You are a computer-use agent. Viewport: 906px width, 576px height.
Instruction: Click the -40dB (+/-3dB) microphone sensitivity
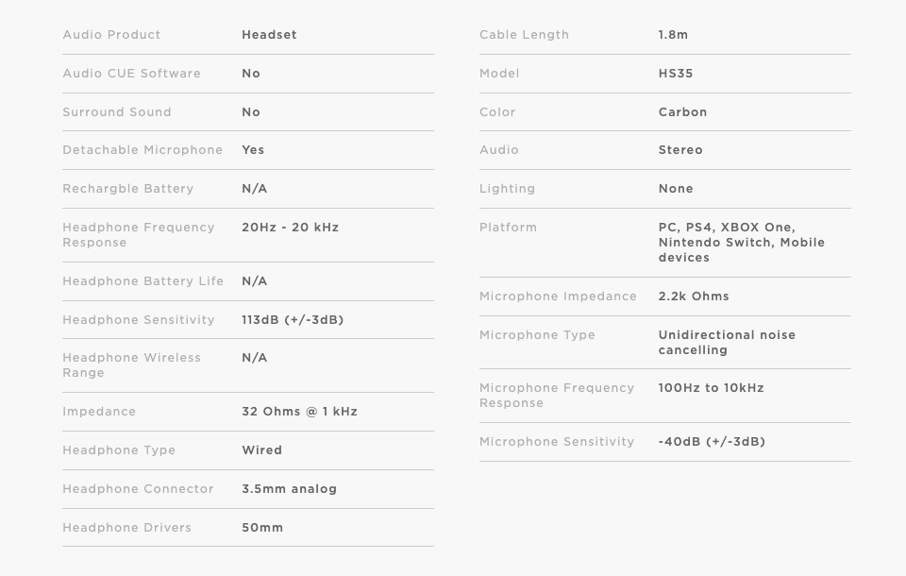(x=712, y=442)
